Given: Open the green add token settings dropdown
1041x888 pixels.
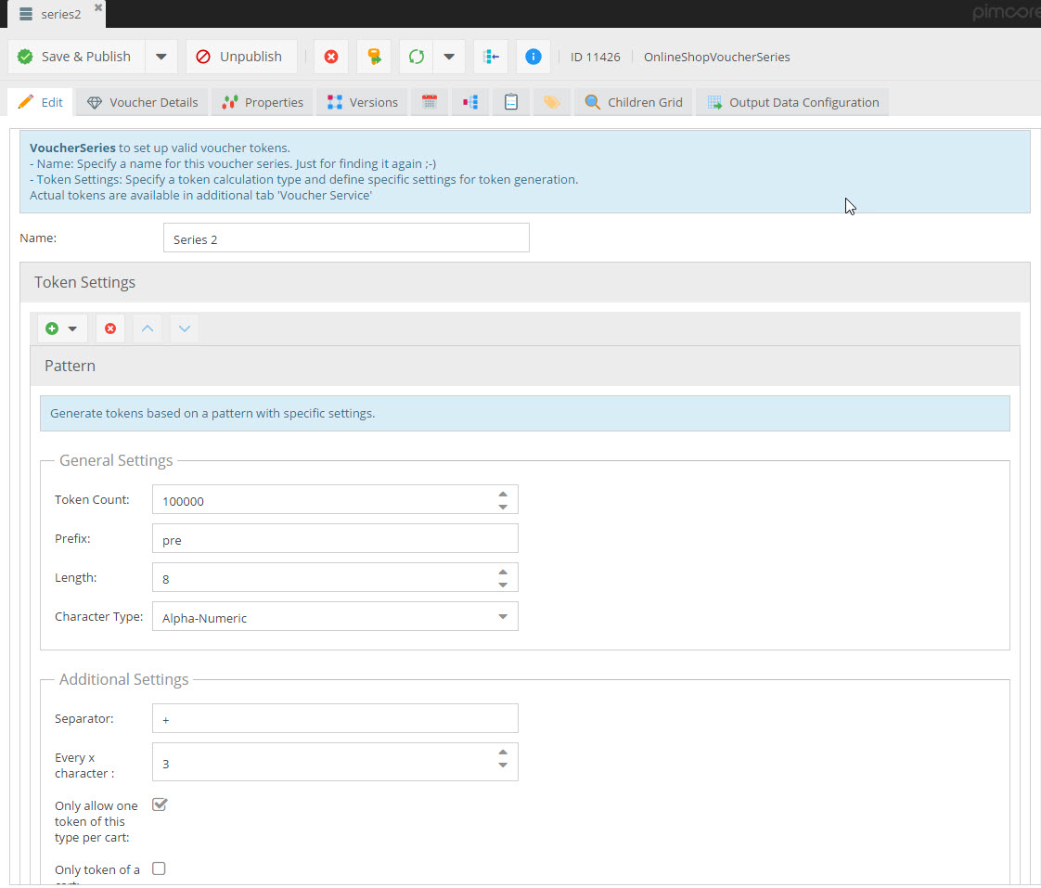Looking at the screenshot, I should [62, 328].
